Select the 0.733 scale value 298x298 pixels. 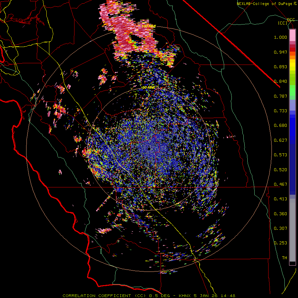click(x=280, y=111)
